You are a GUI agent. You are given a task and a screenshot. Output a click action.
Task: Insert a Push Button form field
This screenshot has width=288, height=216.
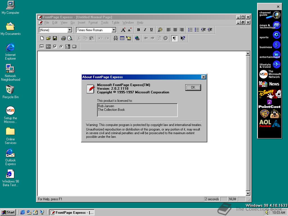[74, 46]
